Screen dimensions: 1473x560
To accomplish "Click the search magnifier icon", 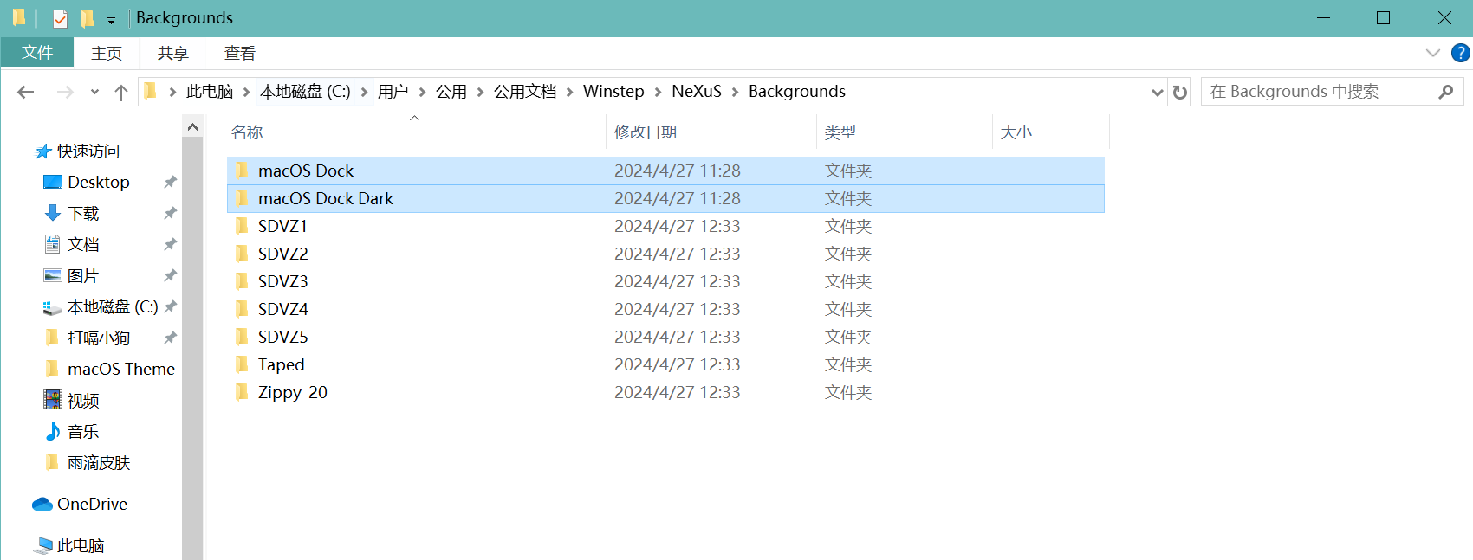I will tap(1445, 92).
